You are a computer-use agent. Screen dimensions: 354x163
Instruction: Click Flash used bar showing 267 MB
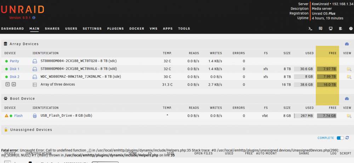tap(304, 116)
